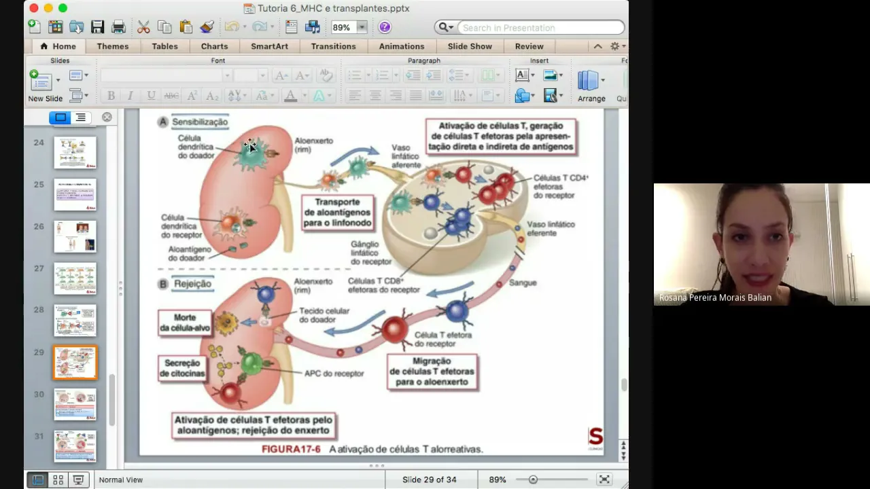Increase font size icon
The height and width of the screenshot is (489, 870).
coord(281,76)
